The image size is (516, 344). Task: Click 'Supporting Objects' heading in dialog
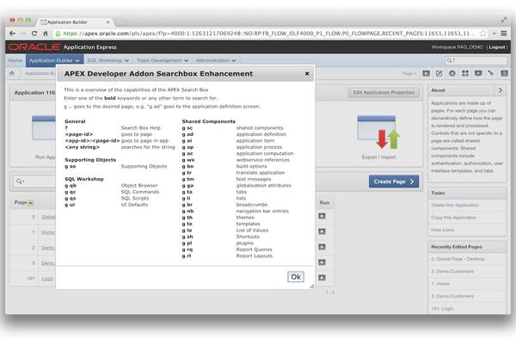click(90, 160)
